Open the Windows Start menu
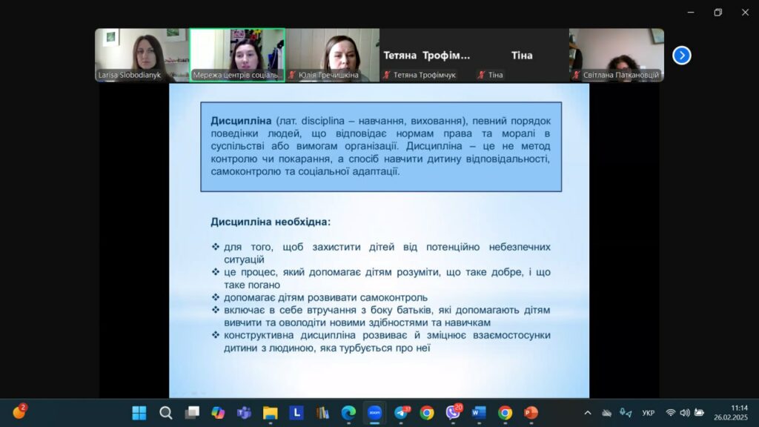The image size is (759, 427). (139, 413)
